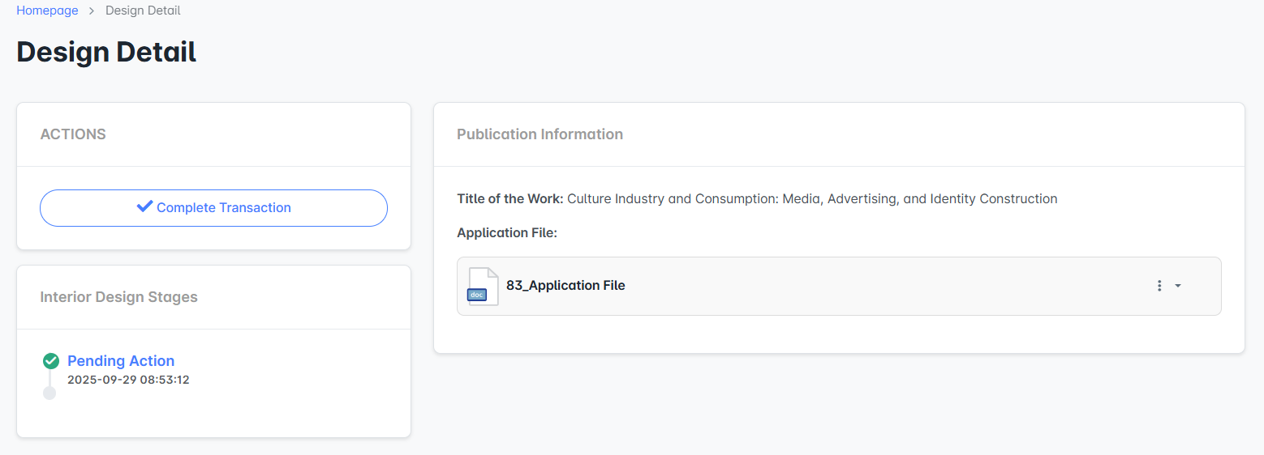Viewport: 1264px width, 455px height.
Task: Click the empty gray timeline stage marker
Action: 49,393
